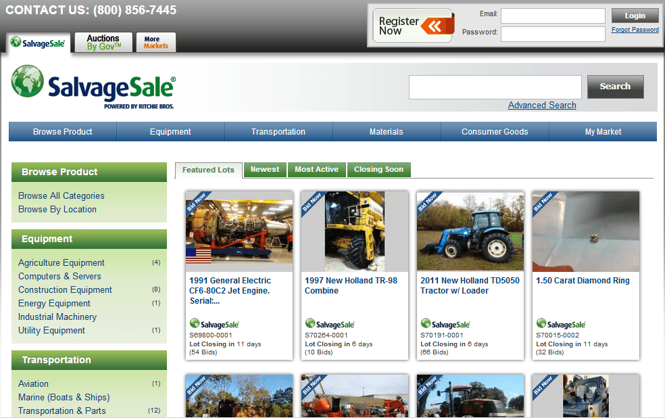Viewport: 665px width, 420px height.
Task: Open the Forgot Password link
Action: 635,30
